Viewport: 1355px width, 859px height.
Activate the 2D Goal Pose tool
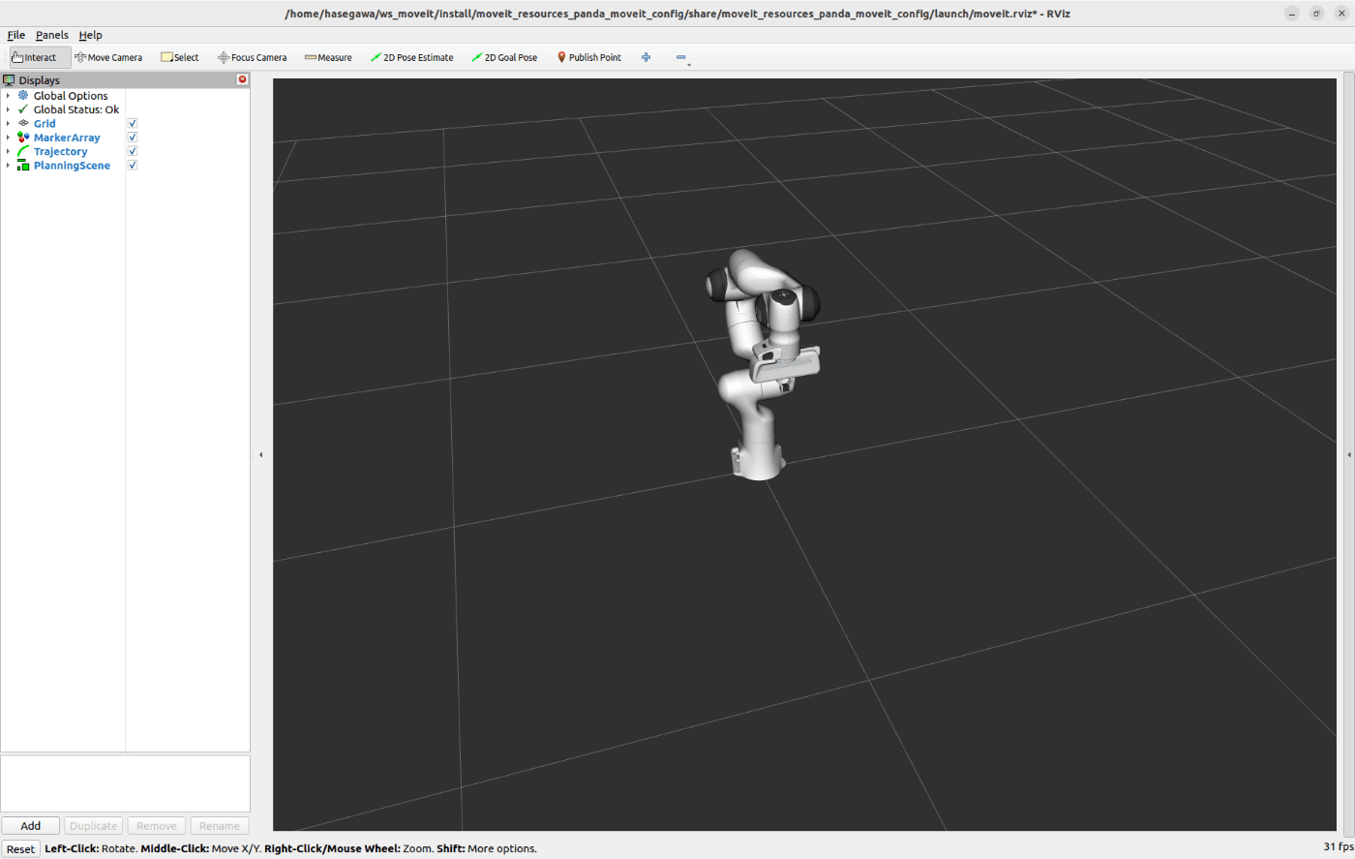[504, 57]
